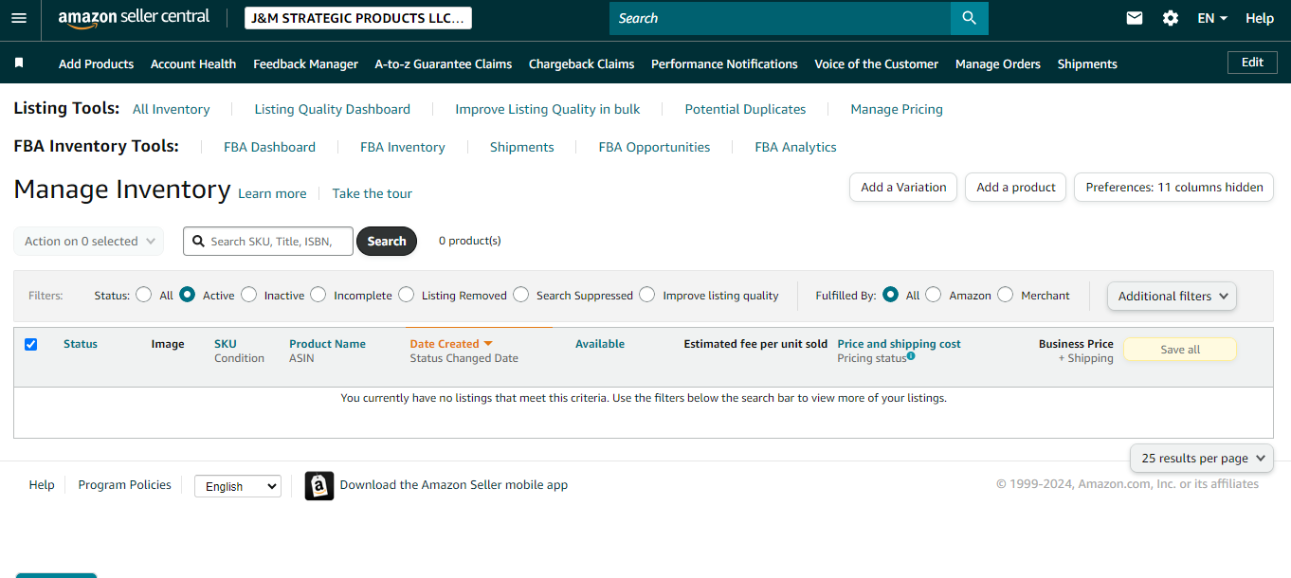Select the All status radio button
Viewport: 1291px width, 578px height.
(143, 295)
